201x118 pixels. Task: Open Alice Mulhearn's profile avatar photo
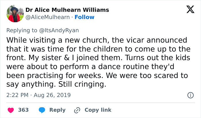[x=14, y=14]
